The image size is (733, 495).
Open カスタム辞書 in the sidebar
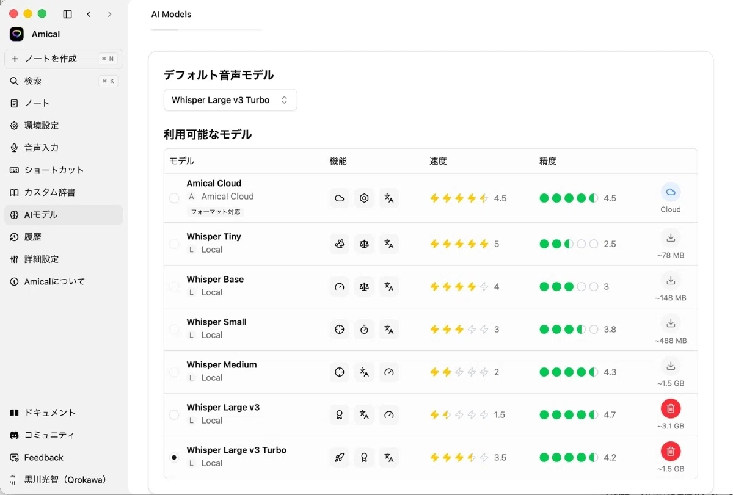(64, 192)
